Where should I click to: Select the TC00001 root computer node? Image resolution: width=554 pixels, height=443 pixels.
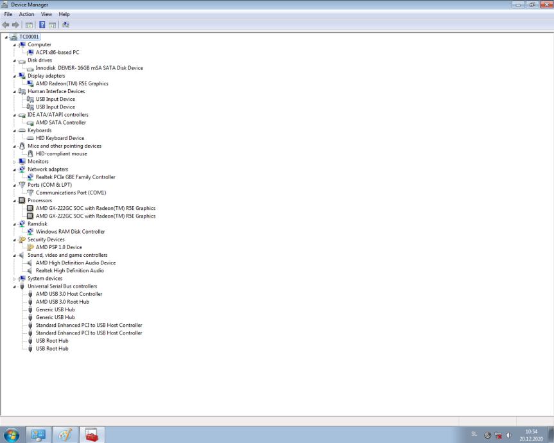30,37
